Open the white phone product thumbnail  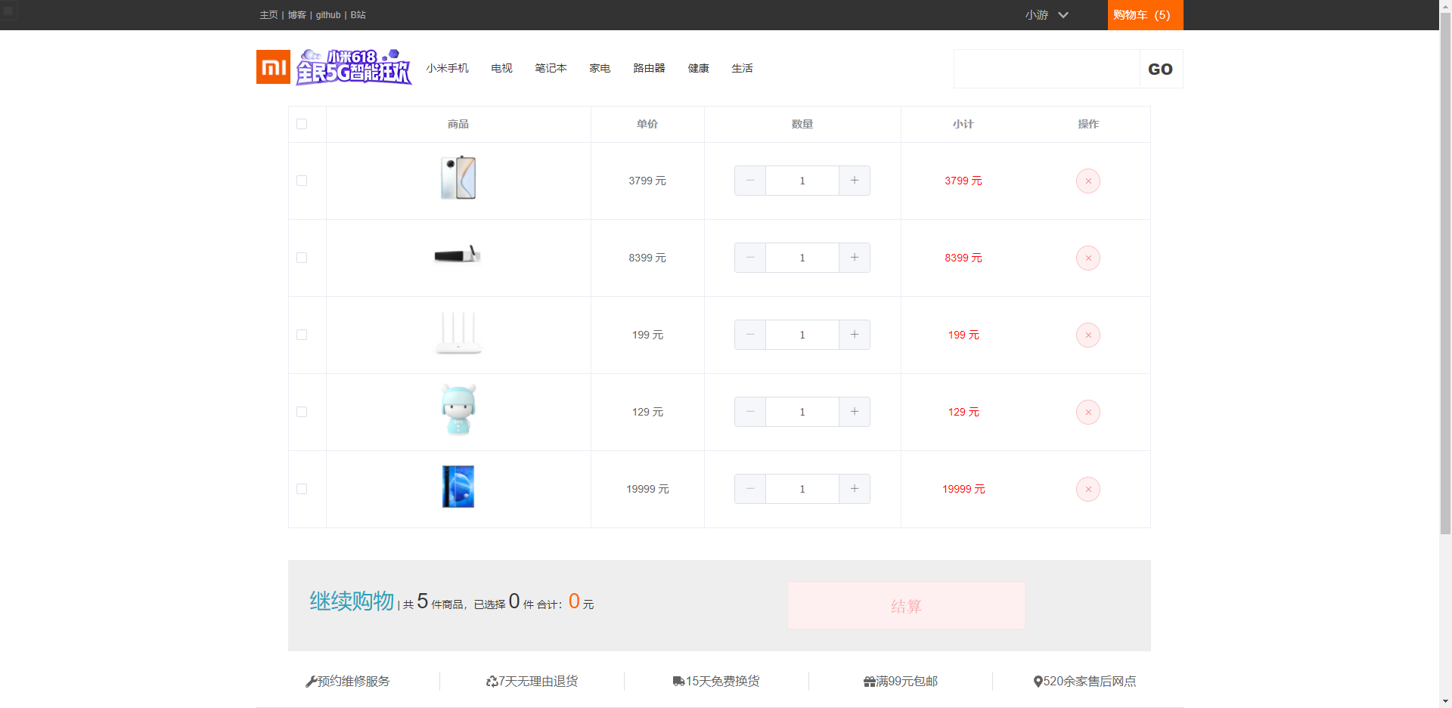[458, 178]
